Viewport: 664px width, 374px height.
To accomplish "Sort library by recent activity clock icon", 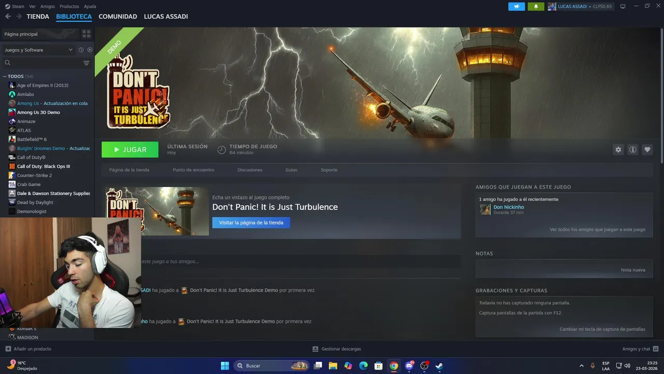I will coord(81,50).
